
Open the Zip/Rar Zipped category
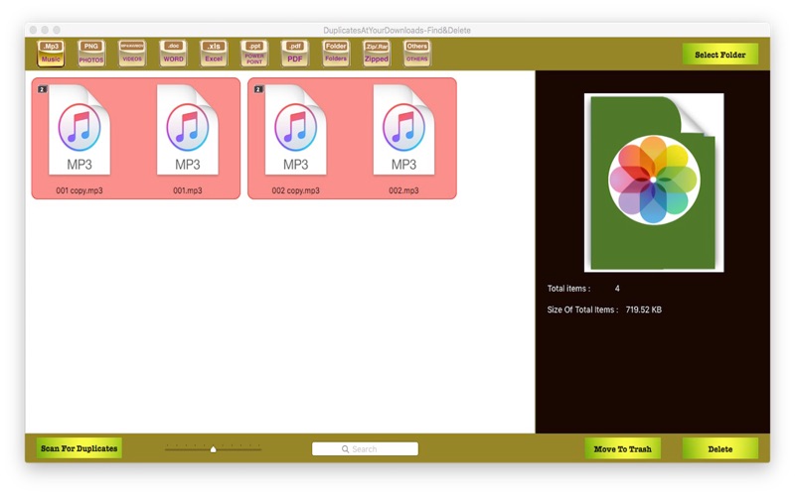click(x=377, y=54)
